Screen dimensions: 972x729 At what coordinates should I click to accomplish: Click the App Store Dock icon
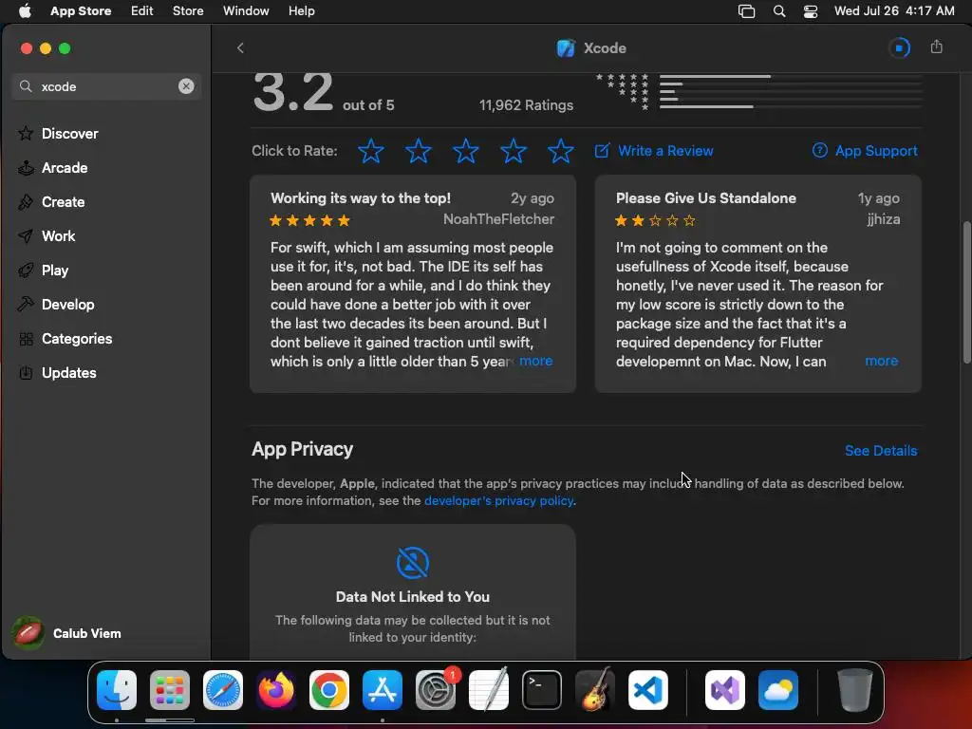(383, 690)
